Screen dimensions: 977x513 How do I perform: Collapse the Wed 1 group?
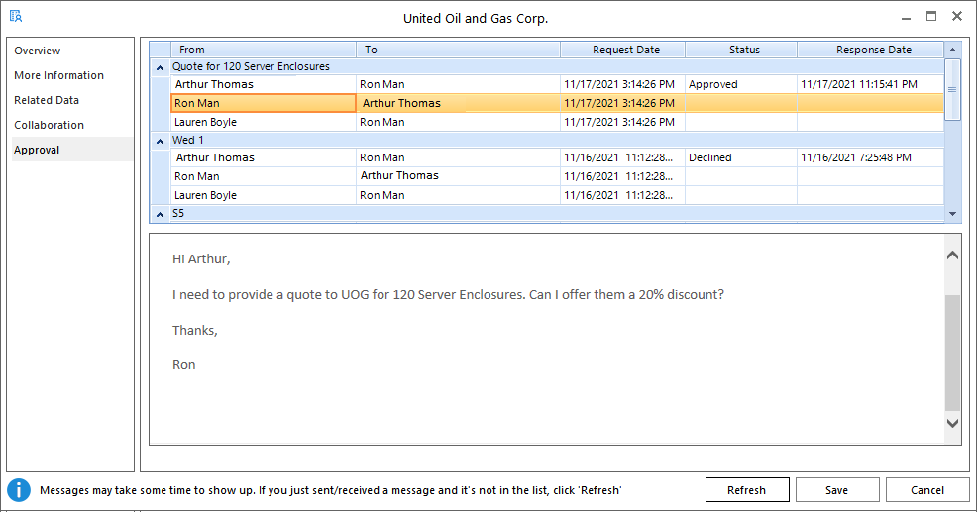[x=160, y=141]
